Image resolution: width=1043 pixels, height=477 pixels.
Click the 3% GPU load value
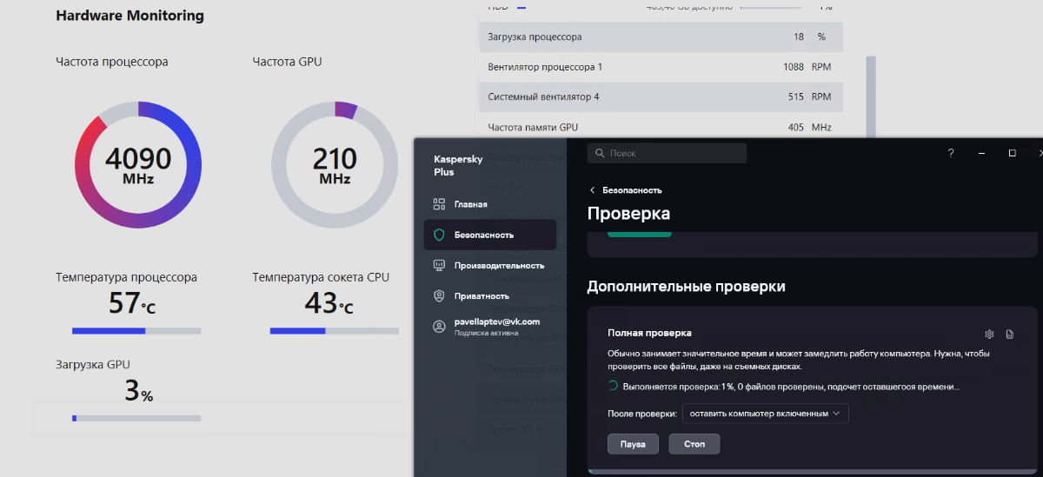click(x=139, y=391)
